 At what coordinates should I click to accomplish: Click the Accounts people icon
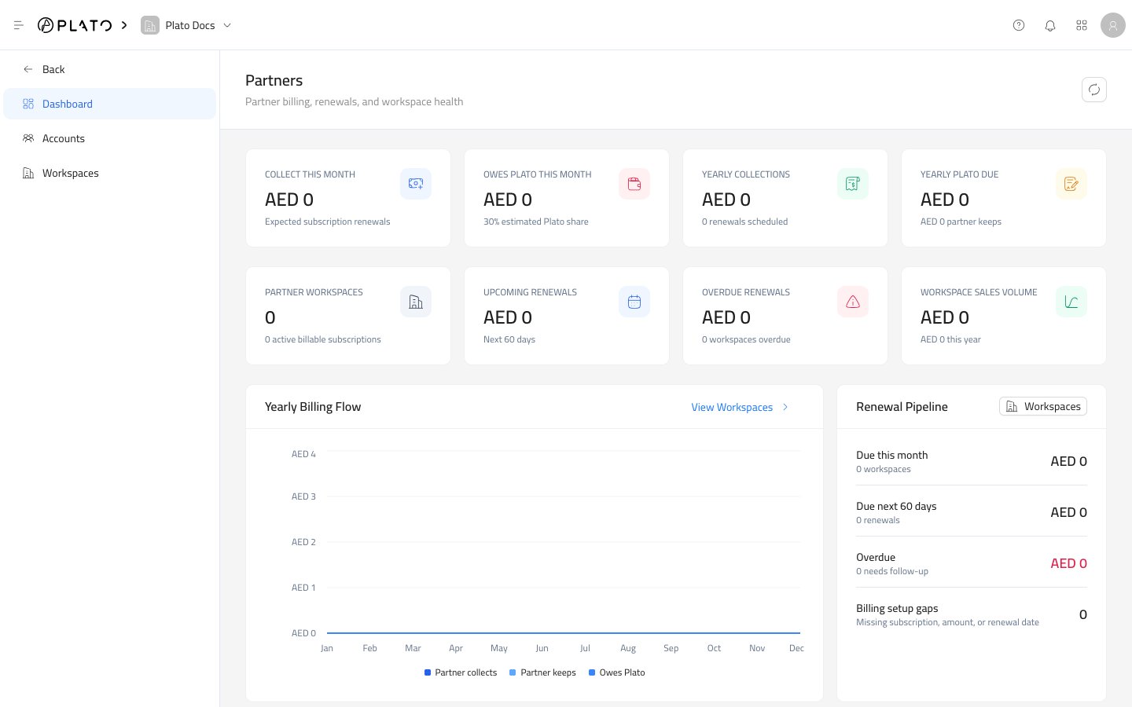(x=28, y=138)
